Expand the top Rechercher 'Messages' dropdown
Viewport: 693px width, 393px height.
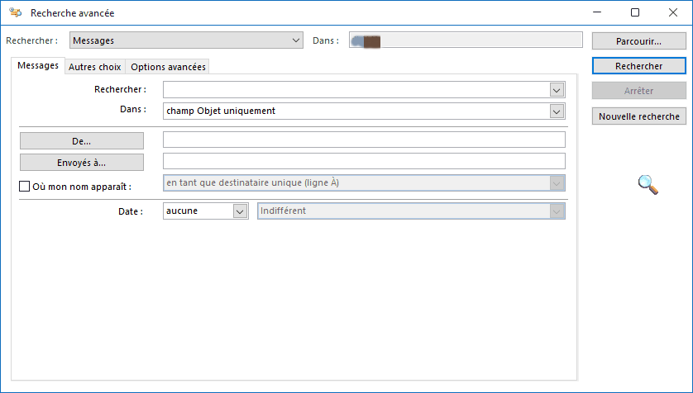pyautogui.click(x=297, y=40)
